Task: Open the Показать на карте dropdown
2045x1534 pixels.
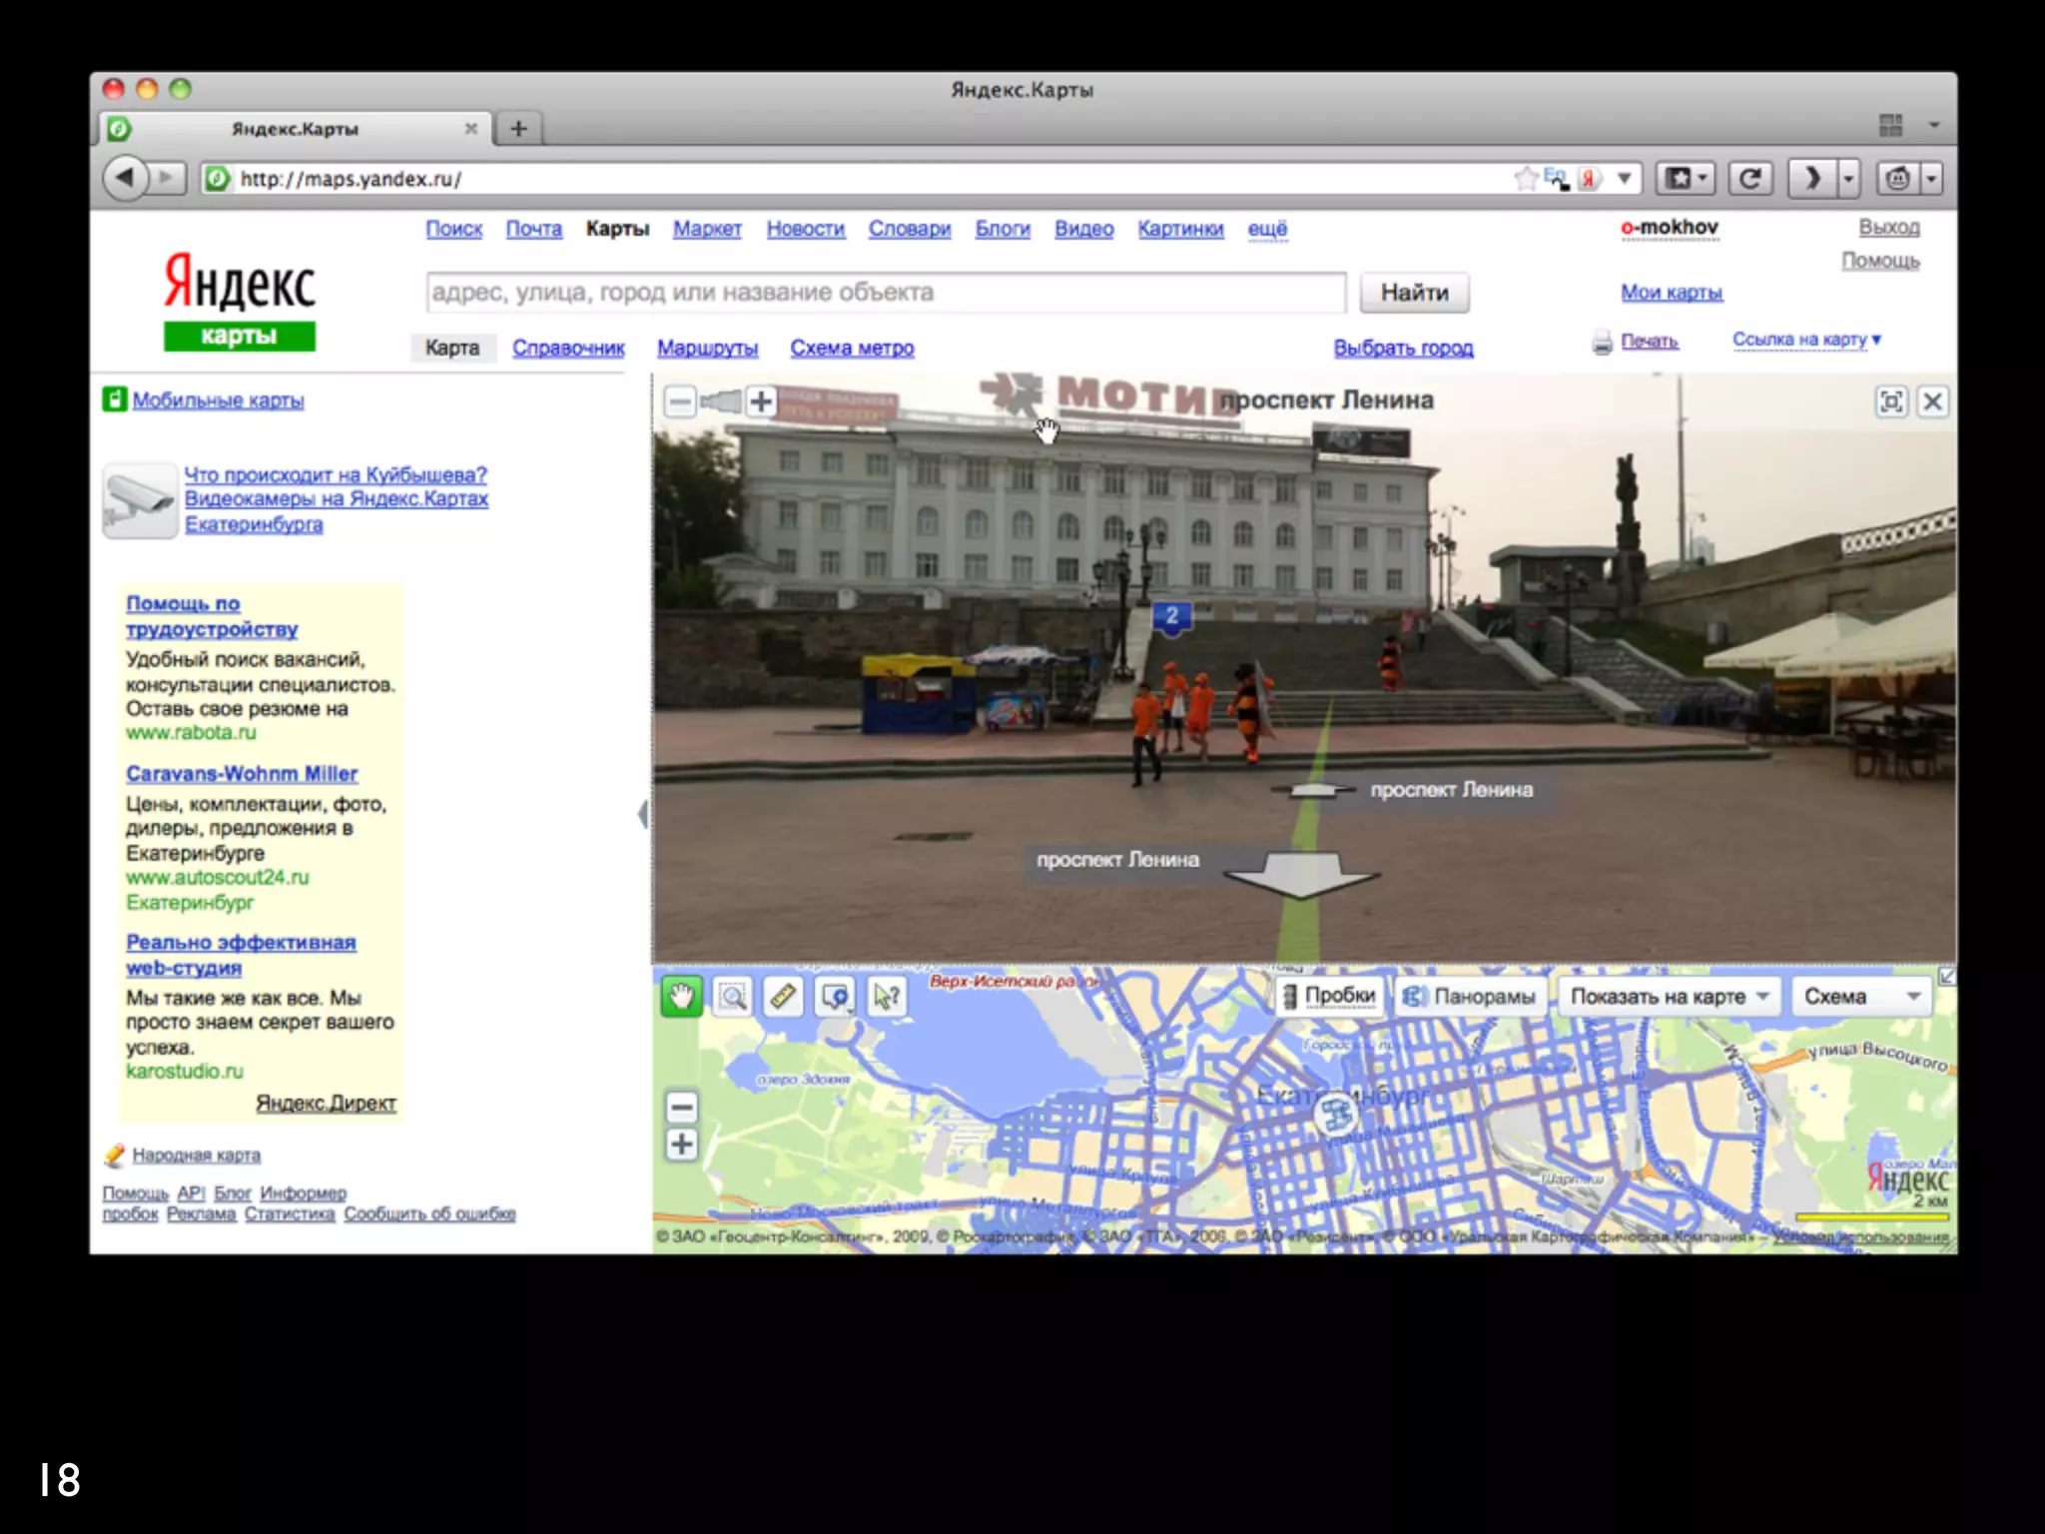Action: coord(1669,996)
